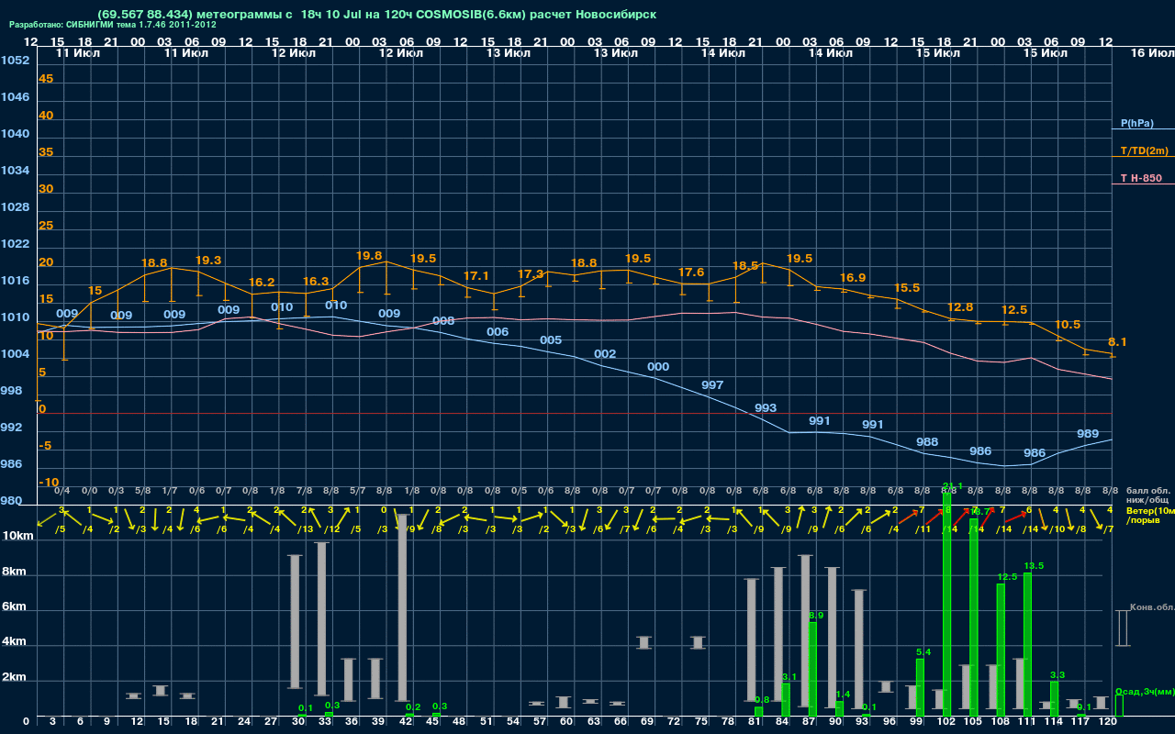Click the 8.1 final temperature value
Screen dimensions: 1175x734
(x=1117, y=342)
